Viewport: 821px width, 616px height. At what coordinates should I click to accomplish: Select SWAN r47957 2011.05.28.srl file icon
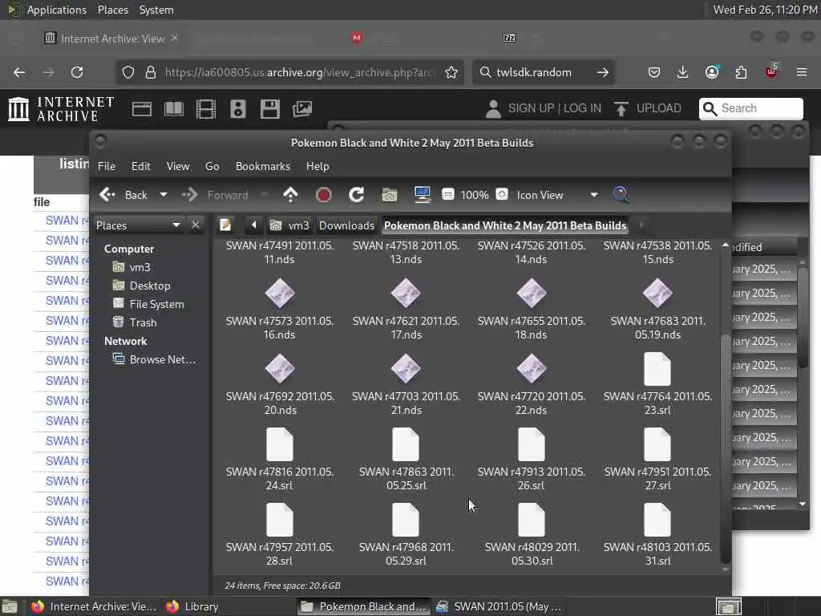tap(280, 520)
